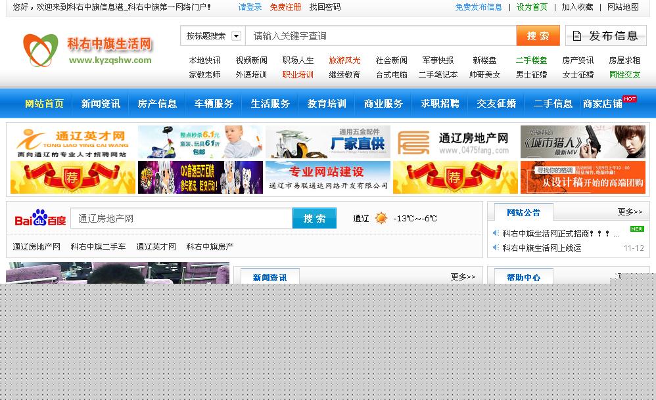Expand 更多>> in the 新闻资讯 panel
Image resolution: width=656 pixels, height=400 pixels.
click(463, 277)
